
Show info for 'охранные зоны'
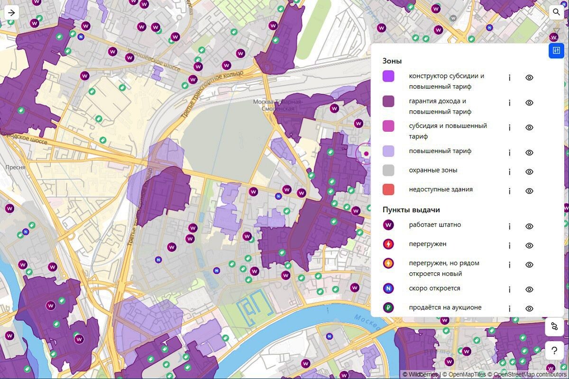[509, 171]
